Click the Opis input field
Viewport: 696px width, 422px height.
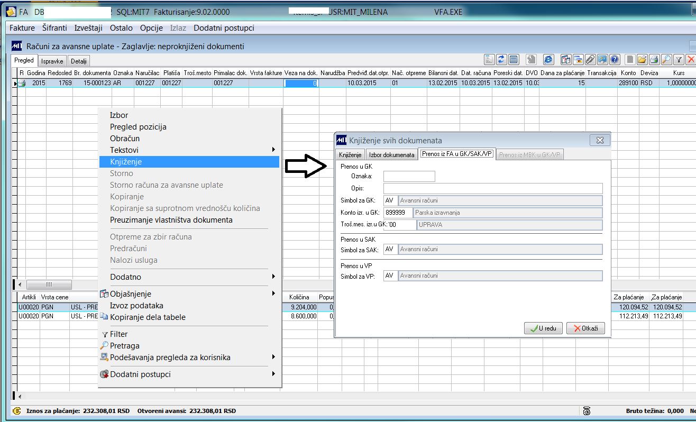pos(493,188)
